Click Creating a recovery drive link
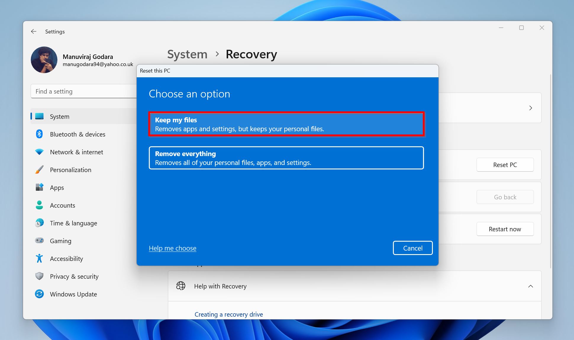 (229, 315)
